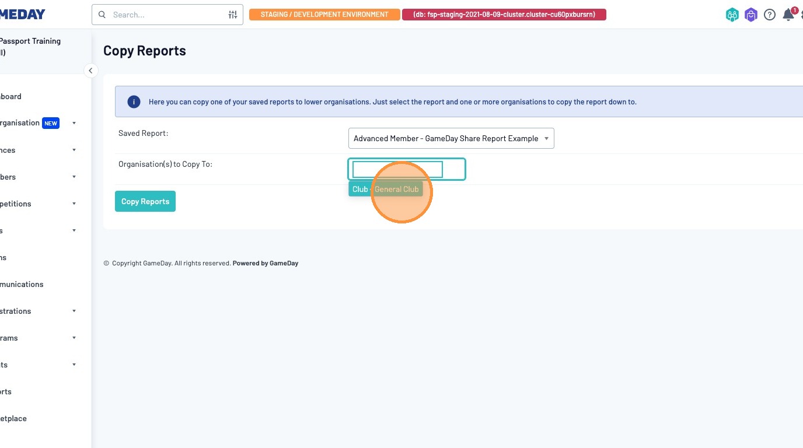Click the Organisation(s) to Copy To field
This screenshot has width=803, height=448.
coord(407,169)
